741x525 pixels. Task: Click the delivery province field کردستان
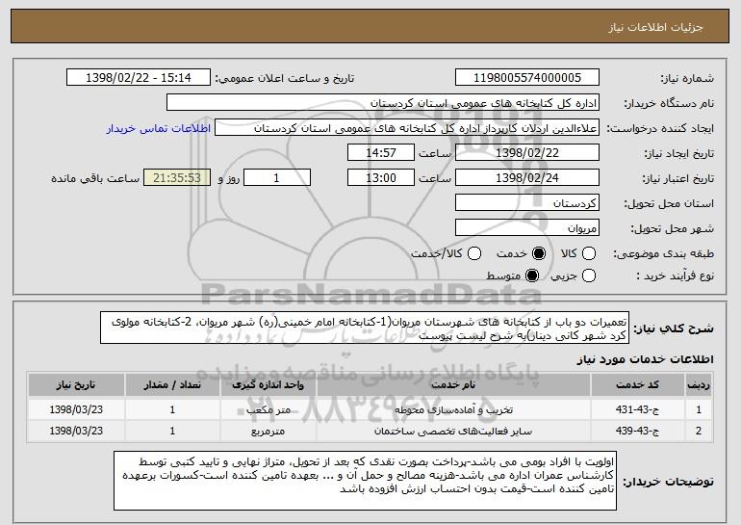click(527, 203)
